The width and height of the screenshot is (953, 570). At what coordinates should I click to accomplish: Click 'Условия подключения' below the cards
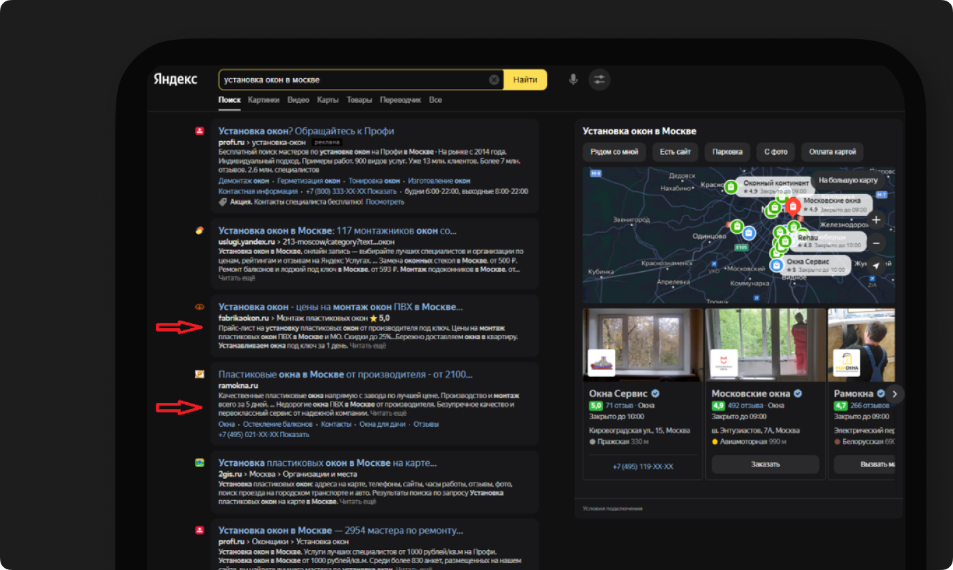point(613,509)
